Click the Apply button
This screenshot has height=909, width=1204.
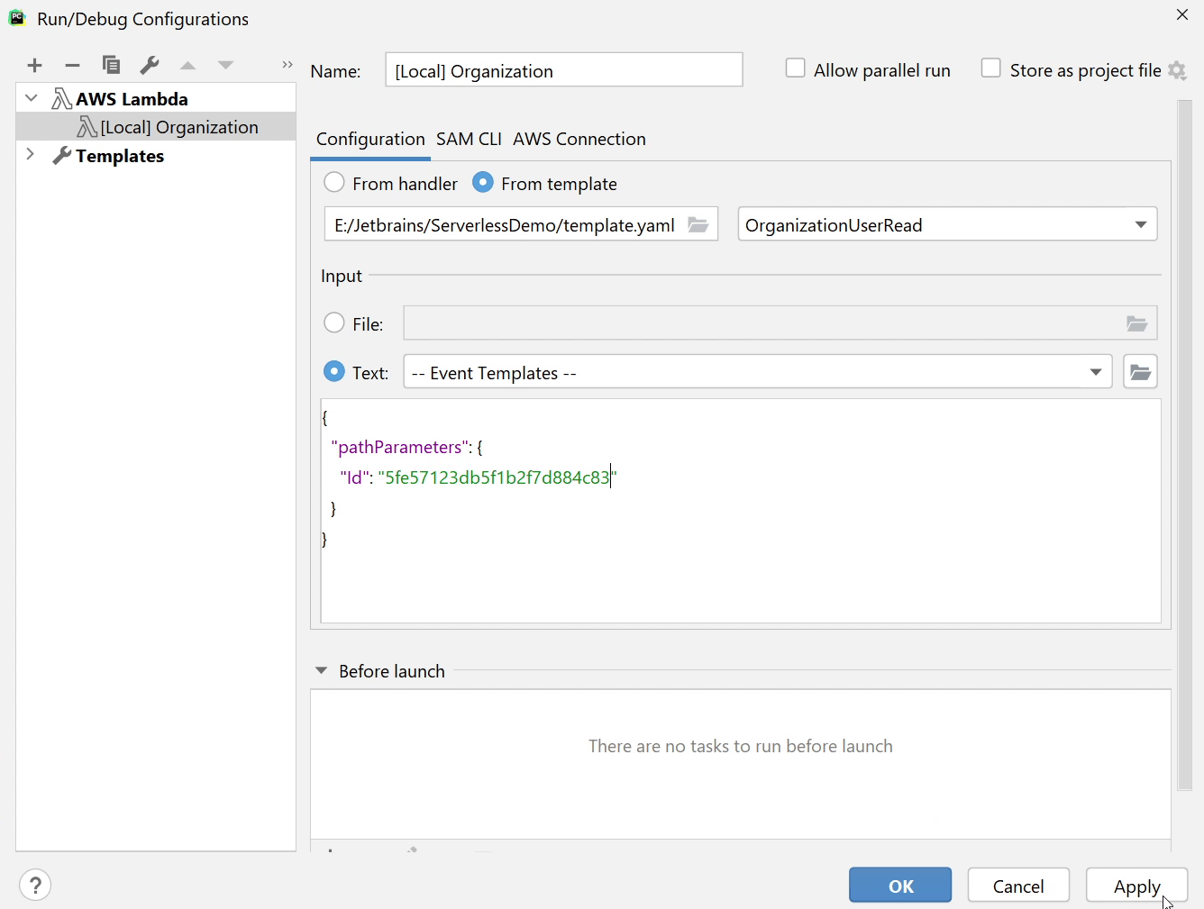[x=1136, y=886]
